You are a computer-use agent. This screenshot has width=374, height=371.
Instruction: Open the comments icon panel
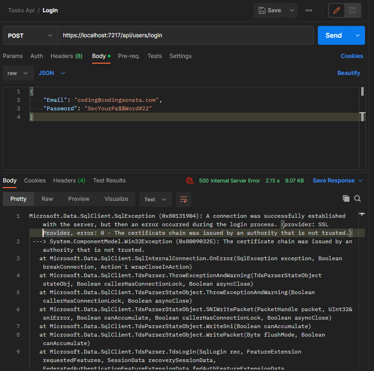click(352, 10)
